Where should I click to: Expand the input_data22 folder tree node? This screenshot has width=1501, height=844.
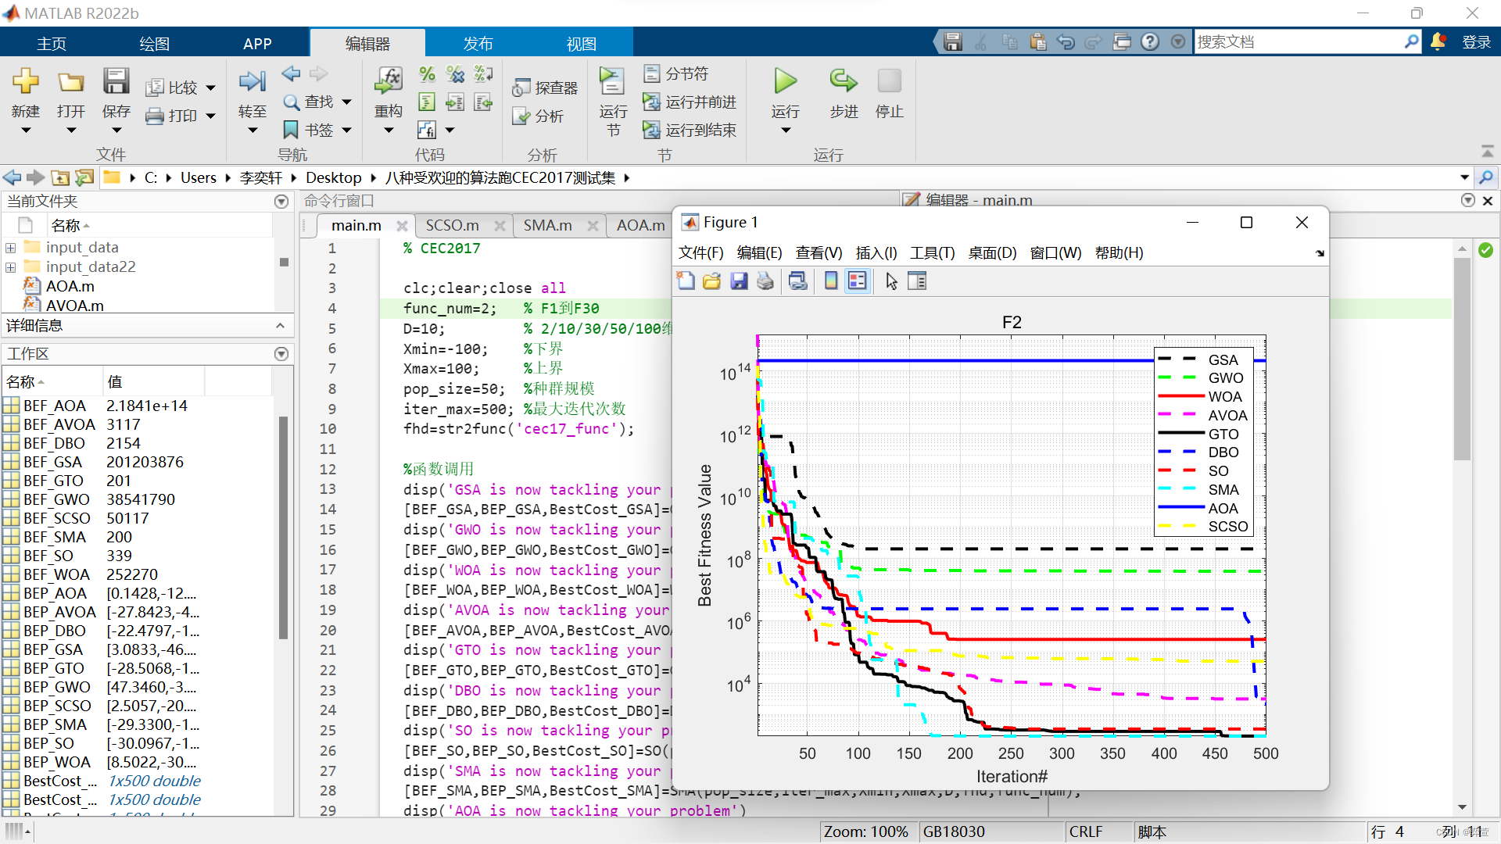(11, 267)
